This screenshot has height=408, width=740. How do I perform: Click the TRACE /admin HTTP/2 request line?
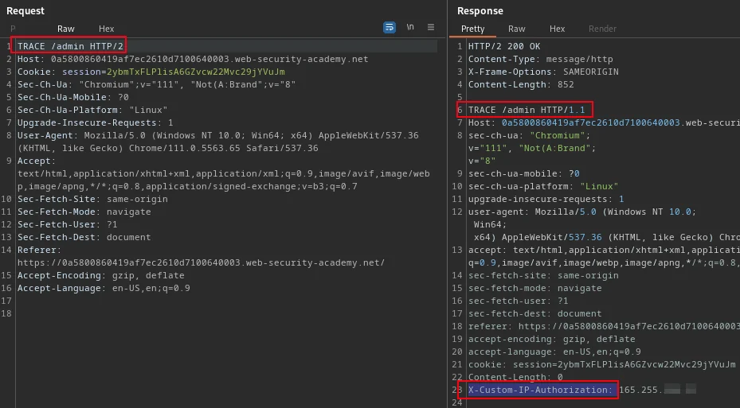click(70, 46)
